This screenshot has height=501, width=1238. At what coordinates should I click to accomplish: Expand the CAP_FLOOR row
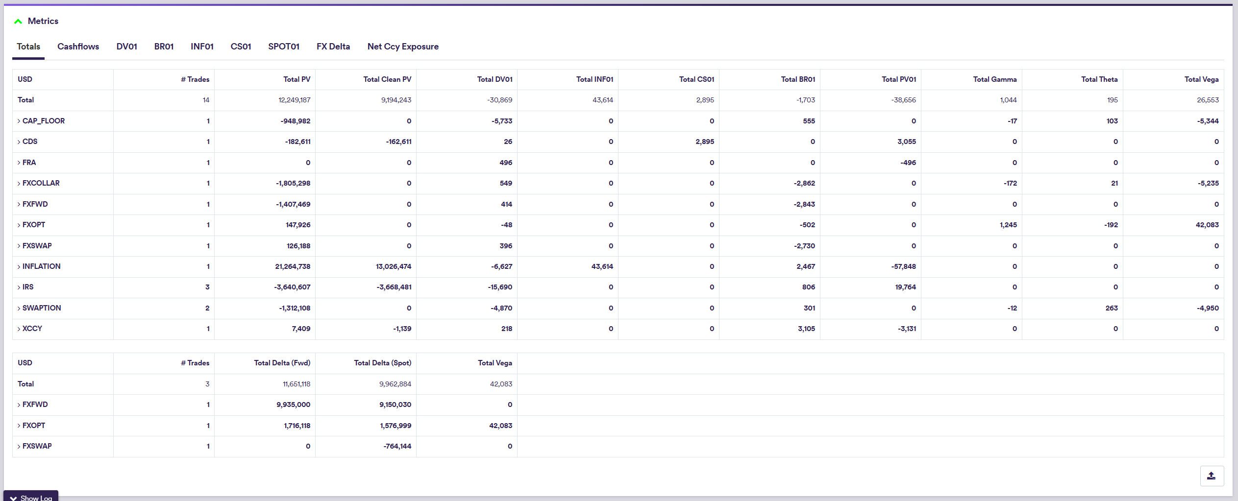19,121
